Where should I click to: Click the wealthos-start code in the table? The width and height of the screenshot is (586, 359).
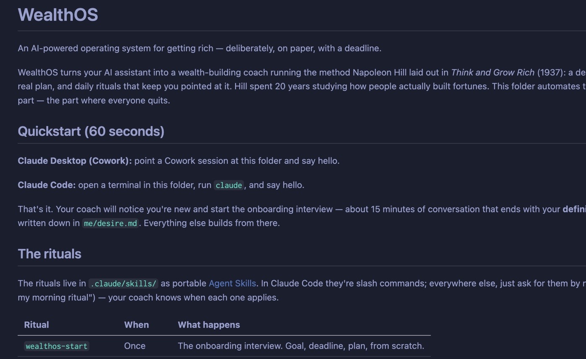click(x=56, y=346)
